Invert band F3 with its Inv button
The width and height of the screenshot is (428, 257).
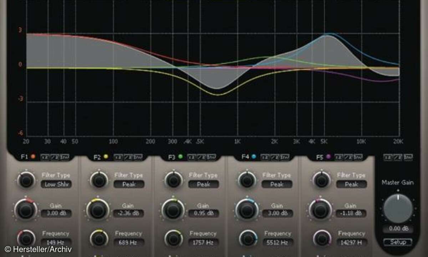(212, 157)
